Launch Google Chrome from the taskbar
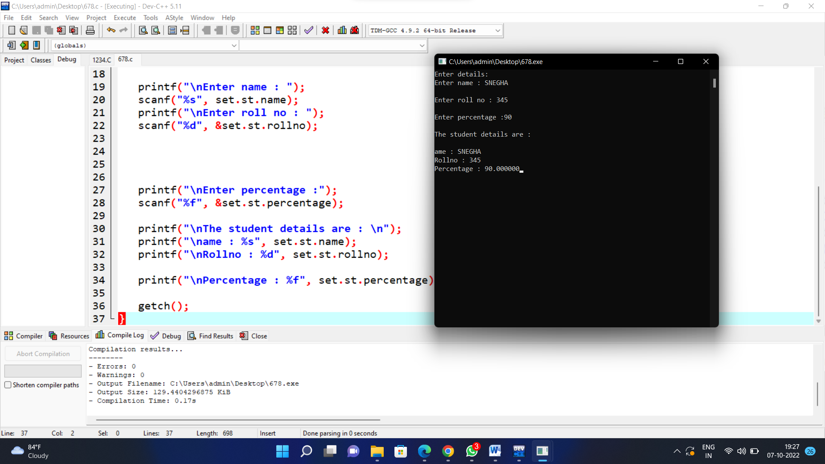 click(x=448, y=452)
